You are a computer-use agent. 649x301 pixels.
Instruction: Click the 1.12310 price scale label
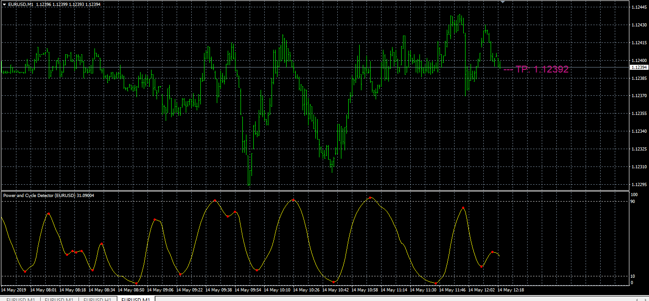click(639, 167)
